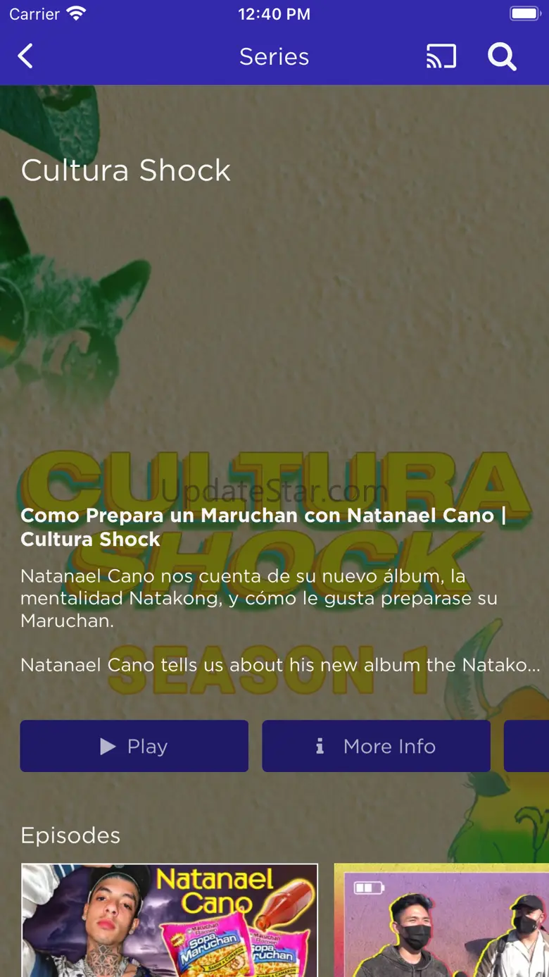Open the Natanael Cano episode thumbnail
The width and height of the screenshot is (549, 977).
(170, 920)
